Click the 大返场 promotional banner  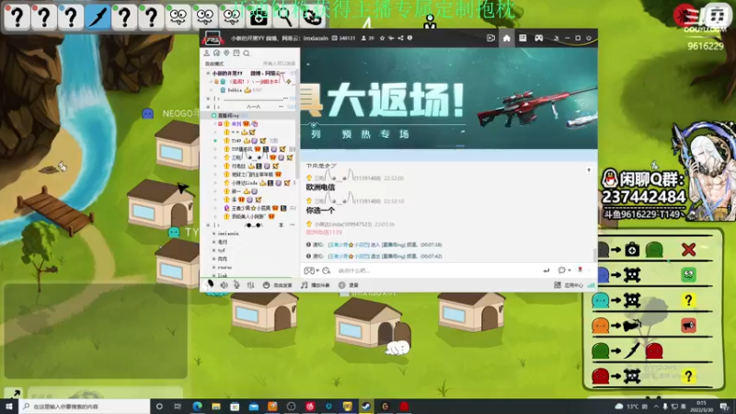pos(449,98)
